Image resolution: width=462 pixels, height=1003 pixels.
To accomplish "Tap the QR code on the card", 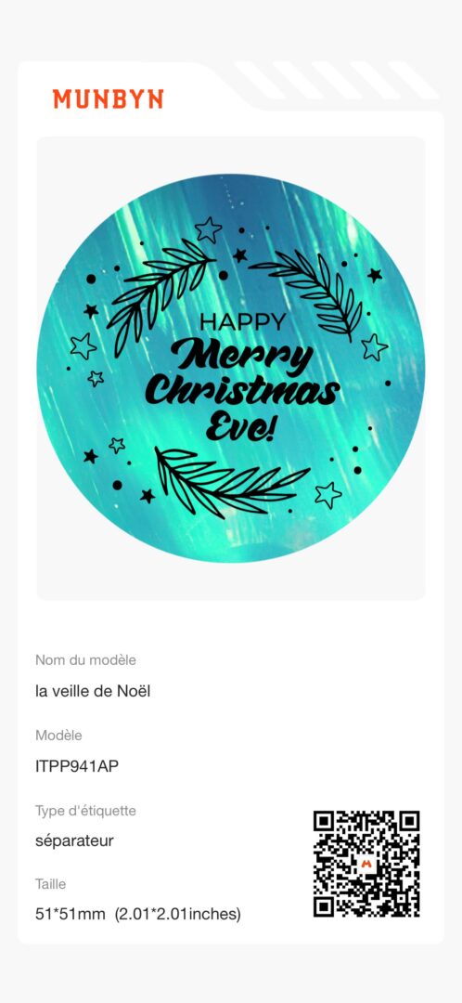I will click(366, 864).
